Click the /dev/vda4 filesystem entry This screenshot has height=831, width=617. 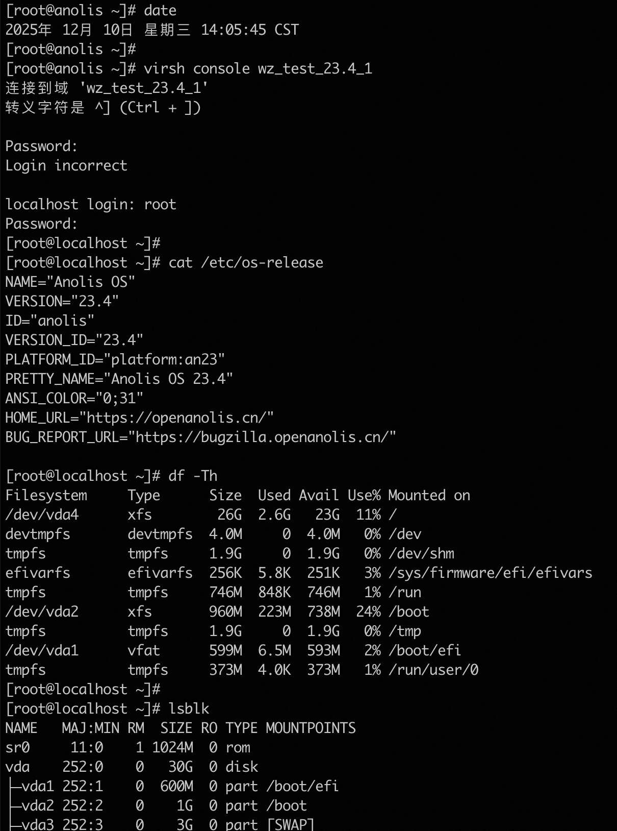[42, 515]
